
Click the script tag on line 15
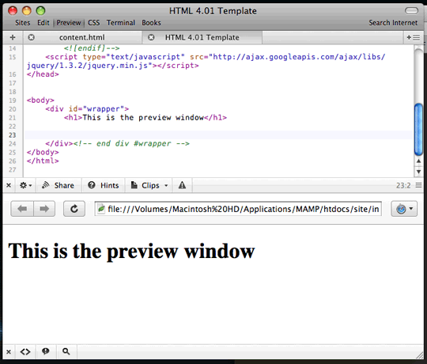point(206,61)
